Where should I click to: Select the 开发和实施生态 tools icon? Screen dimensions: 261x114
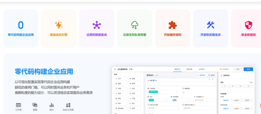tap(211, 25)
